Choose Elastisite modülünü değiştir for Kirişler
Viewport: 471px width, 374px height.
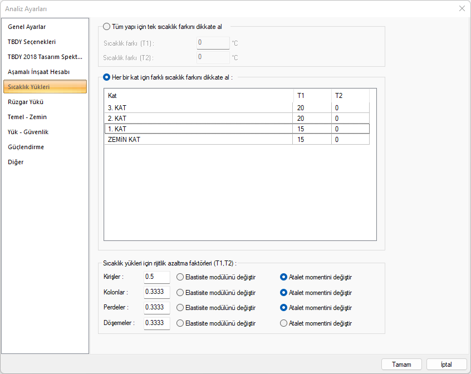click(x=180, y=277)
